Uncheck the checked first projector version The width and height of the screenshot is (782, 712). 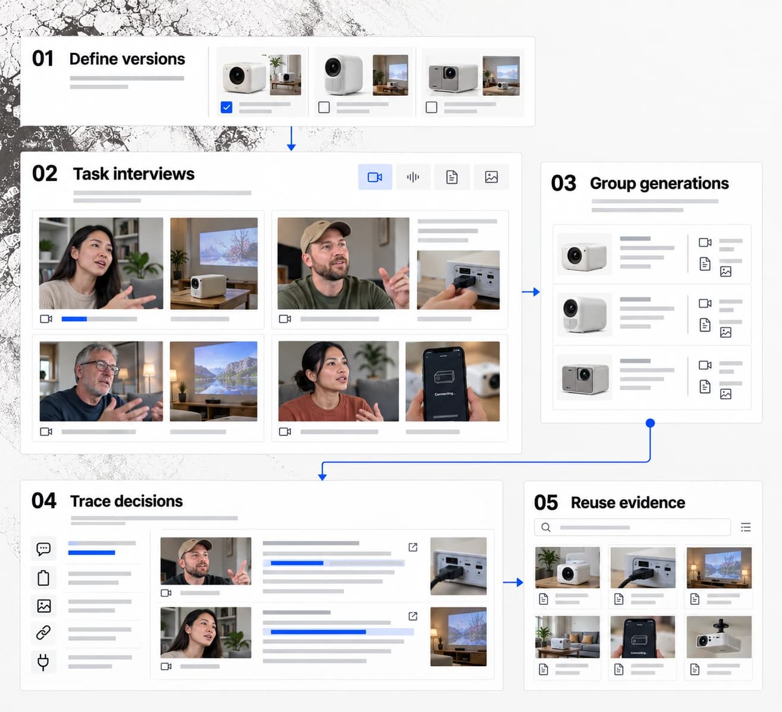[227, 108]
